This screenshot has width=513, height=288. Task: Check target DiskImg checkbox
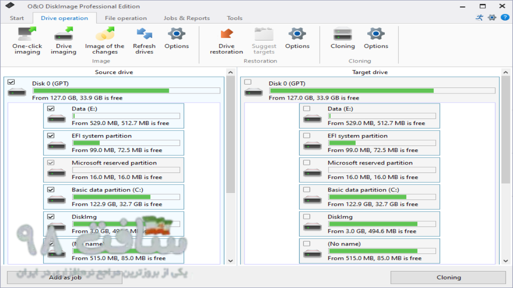(307, 216)
